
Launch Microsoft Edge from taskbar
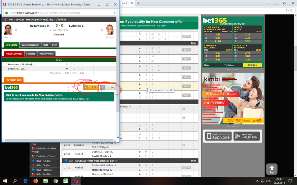(26, 181)
